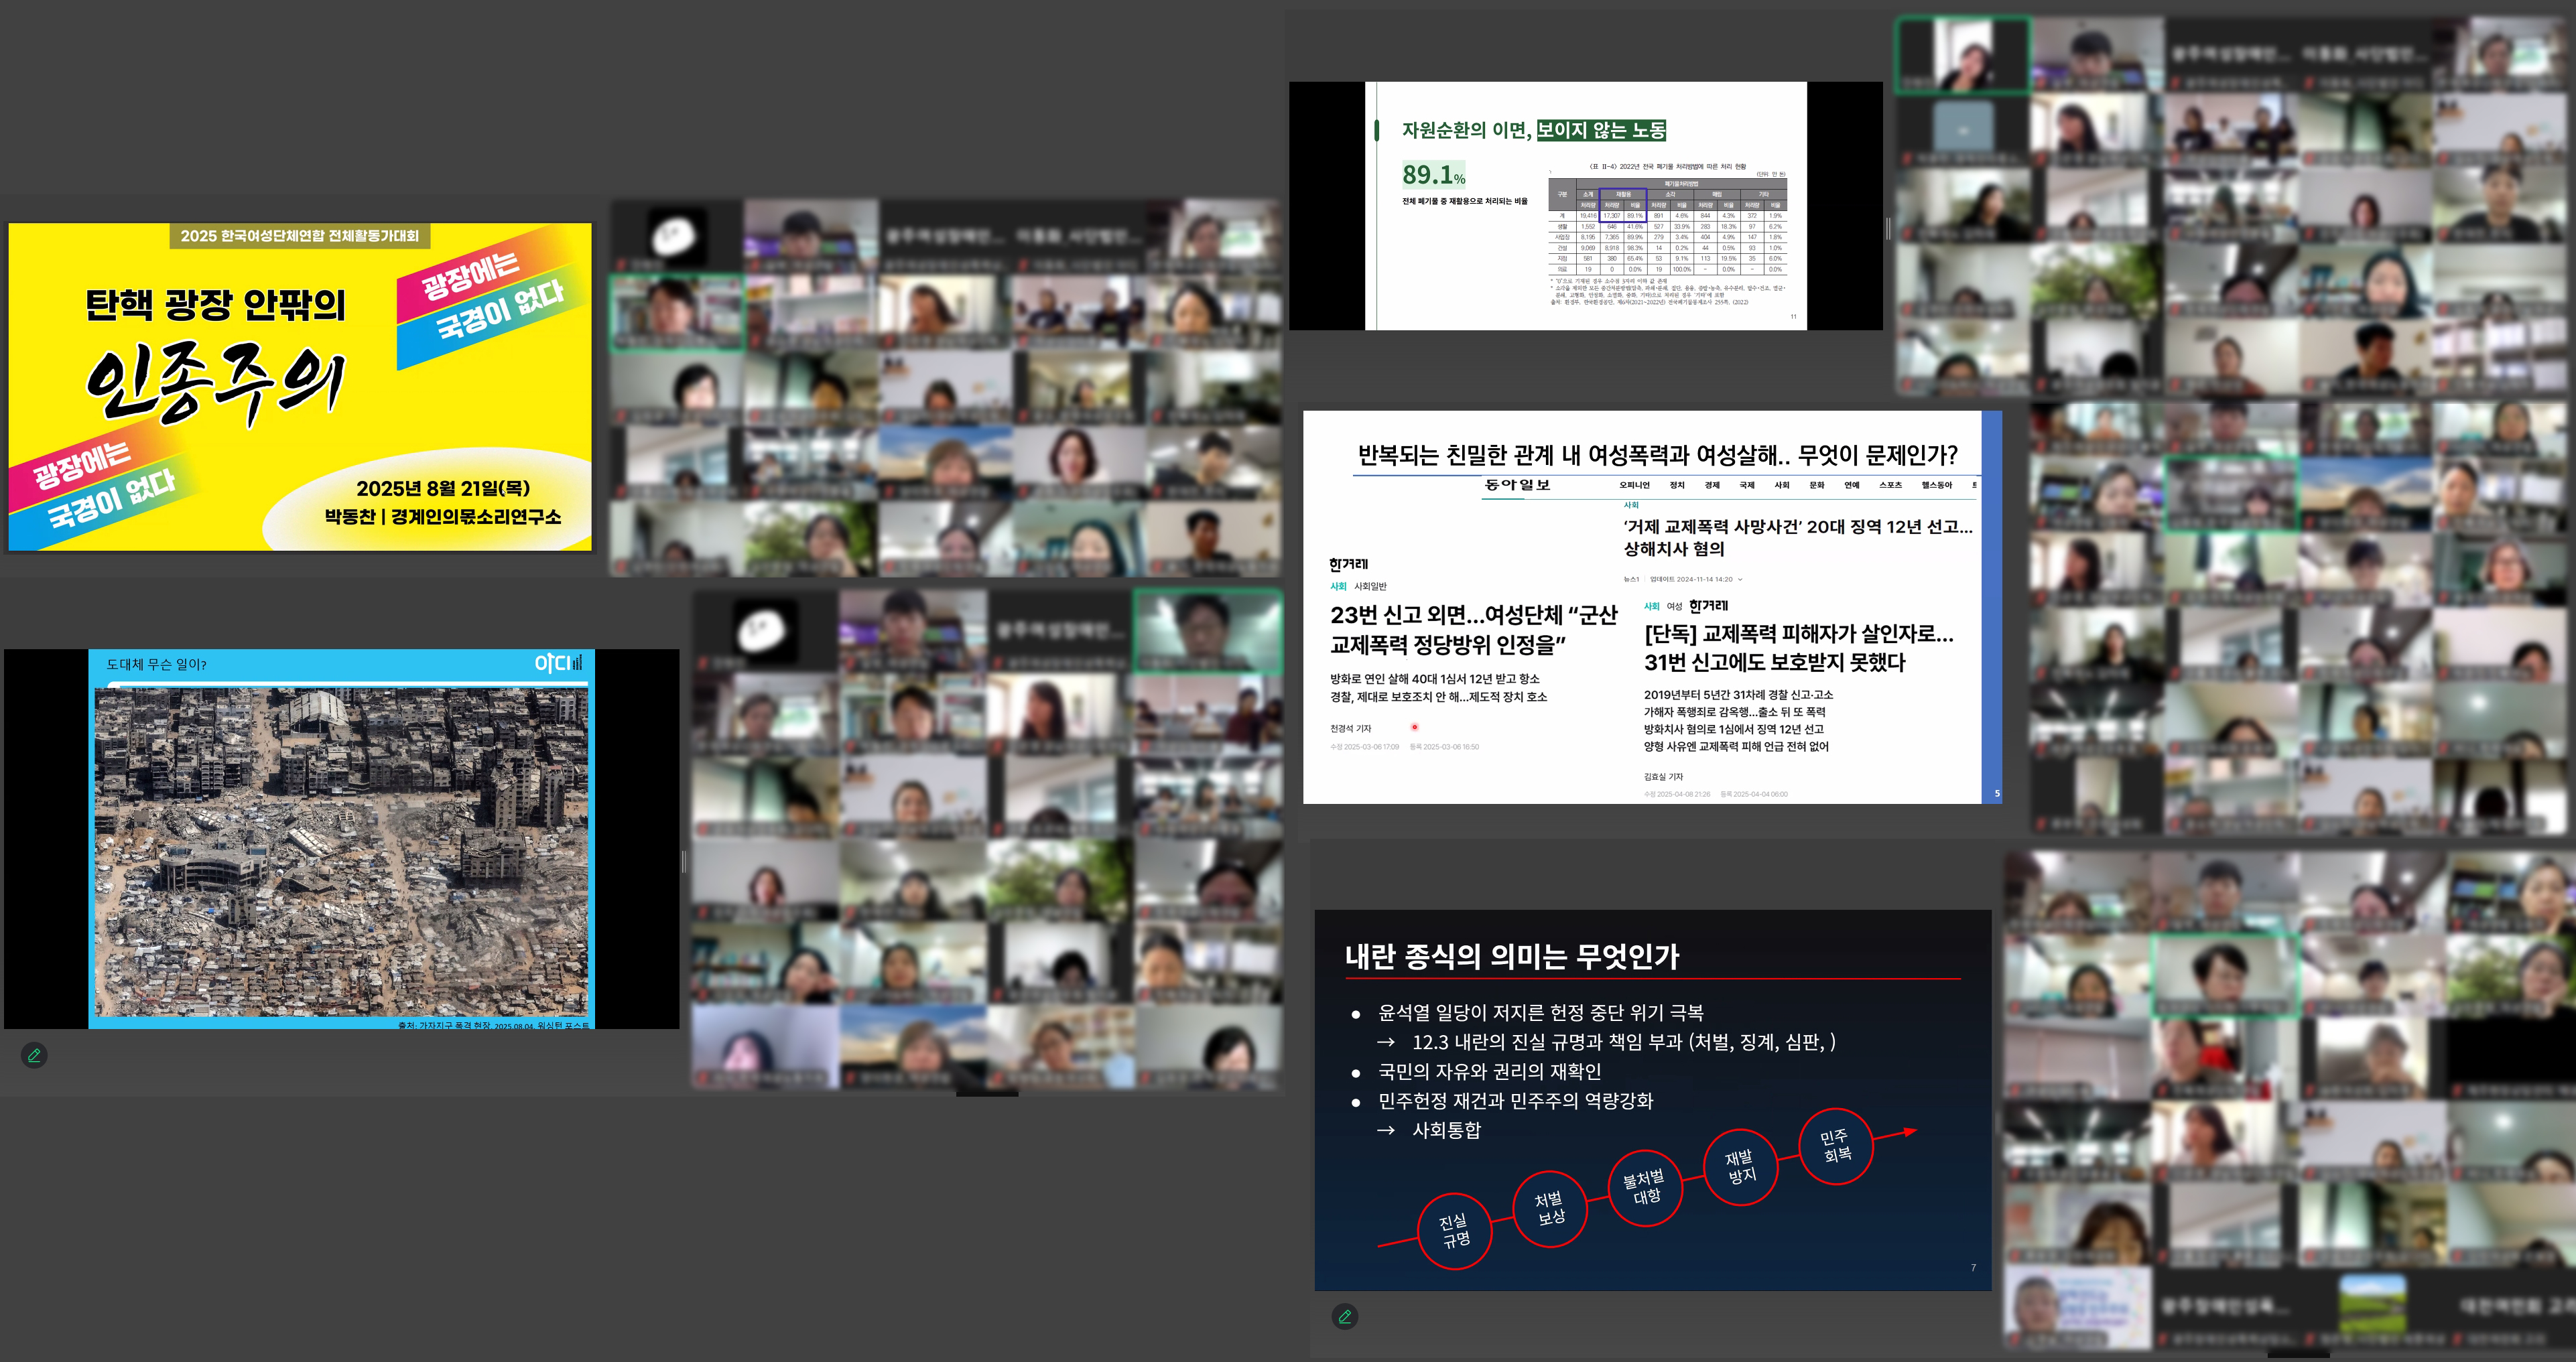
Task: Click the ADI logo on the blue slide header
Action: click(x=557, y=663)
